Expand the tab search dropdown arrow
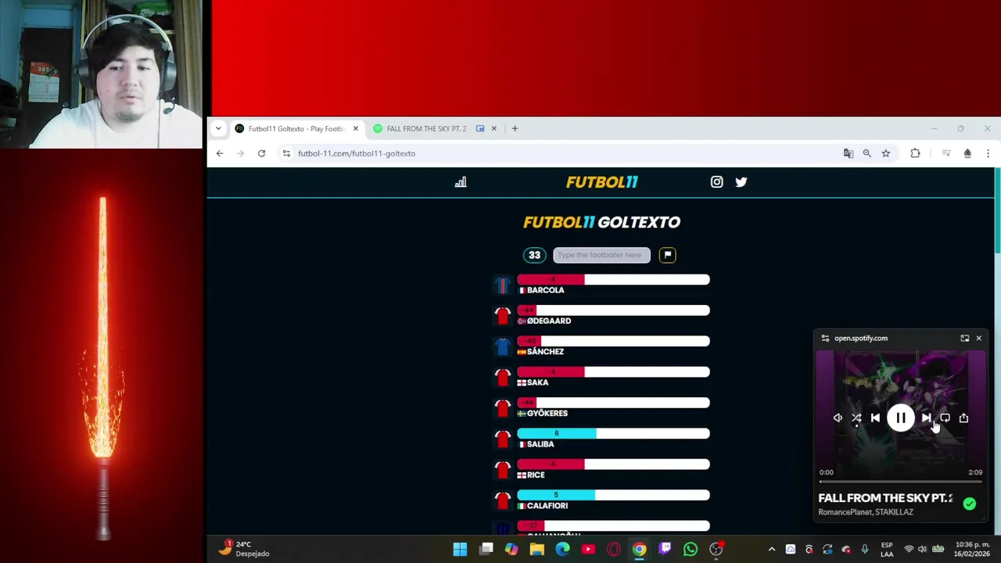1001x563 pixels. tap(218, 128)
